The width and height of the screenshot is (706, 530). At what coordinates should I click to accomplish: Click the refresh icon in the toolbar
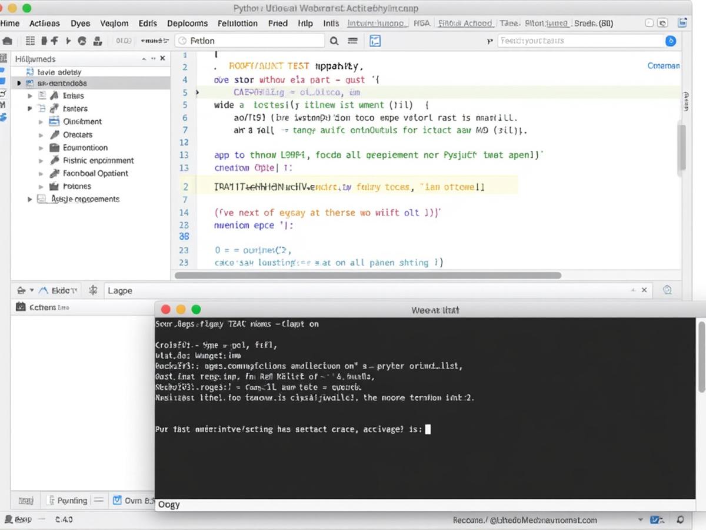coord(83,40)
